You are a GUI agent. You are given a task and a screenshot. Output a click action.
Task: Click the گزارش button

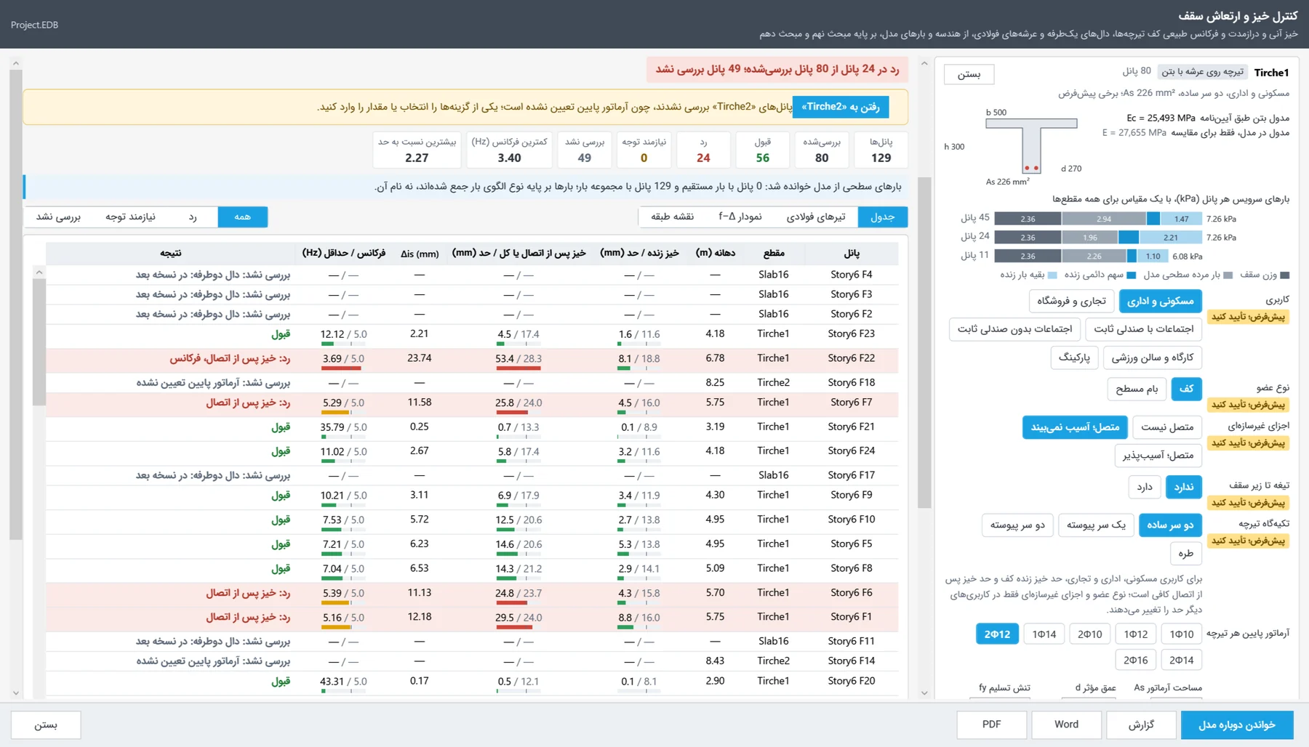(1141, 724)
